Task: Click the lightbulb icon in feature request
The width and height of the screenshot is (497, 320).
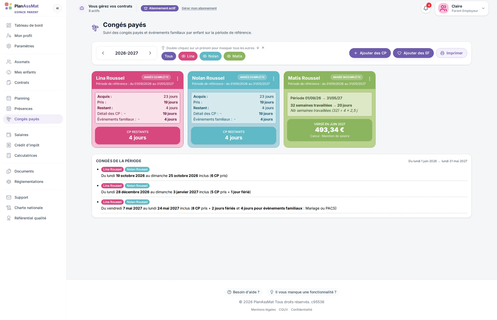Action: [272, 292]
